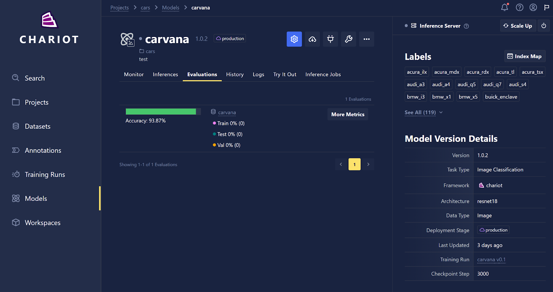Open model settings gear button
The width and height of the screenshot is (553, 292).
tap(294, 39)
